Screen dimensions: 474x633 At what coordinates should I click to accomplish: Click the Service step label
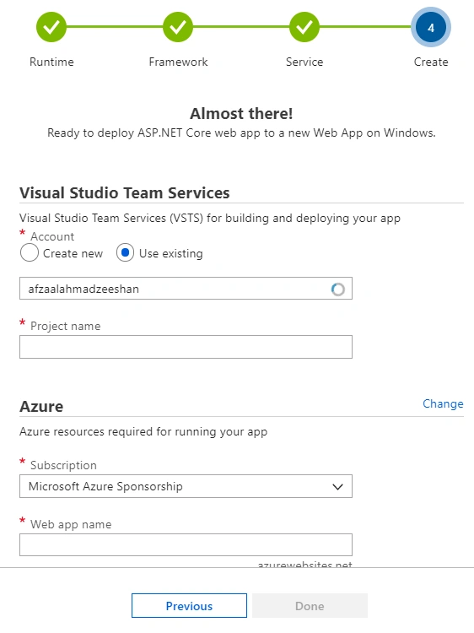click(304, 62)
